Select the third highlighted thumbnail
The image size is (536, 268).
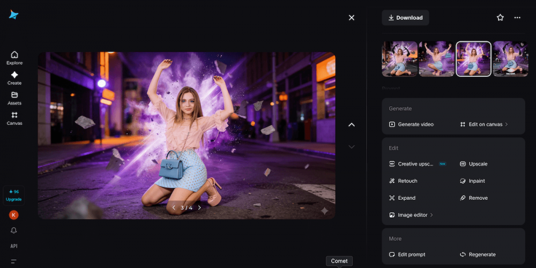(473, 59)
